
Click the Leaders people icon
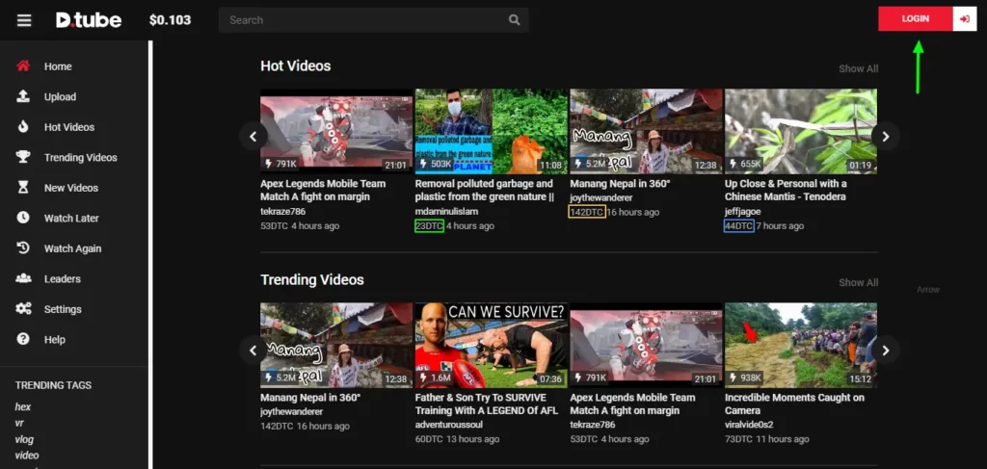pos(23,278)
